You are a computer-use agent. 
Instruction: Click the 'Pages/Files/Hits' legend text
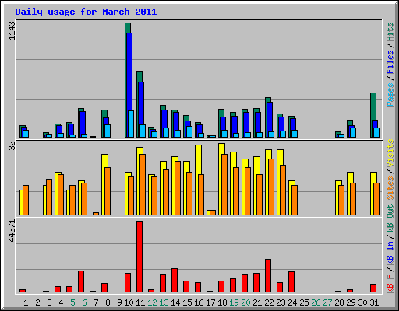point(390,65)
